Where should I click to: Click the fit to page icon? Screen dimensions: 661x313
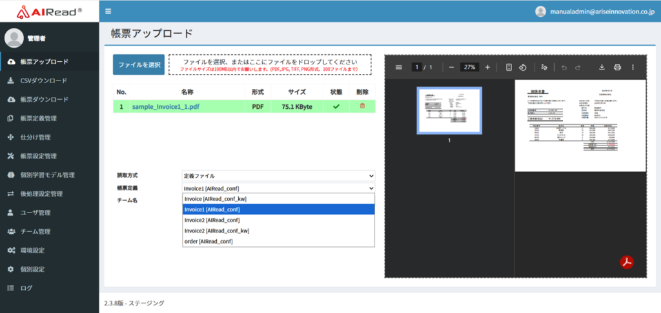click(509, 67)
